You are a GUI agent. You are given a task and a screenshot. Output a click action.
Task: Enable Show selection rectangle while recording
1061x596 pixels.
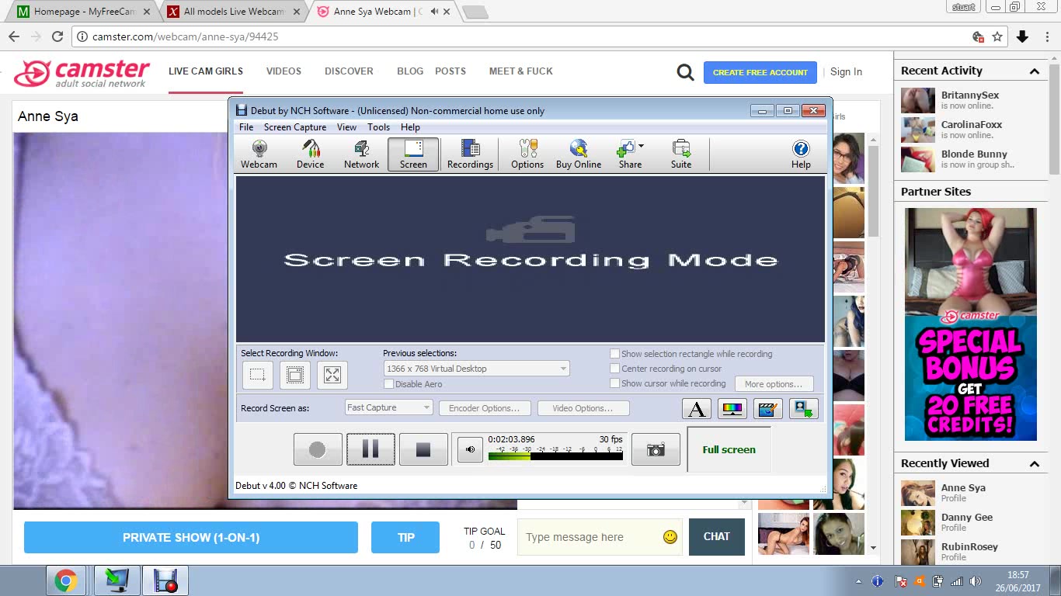(x=615, y=354)
